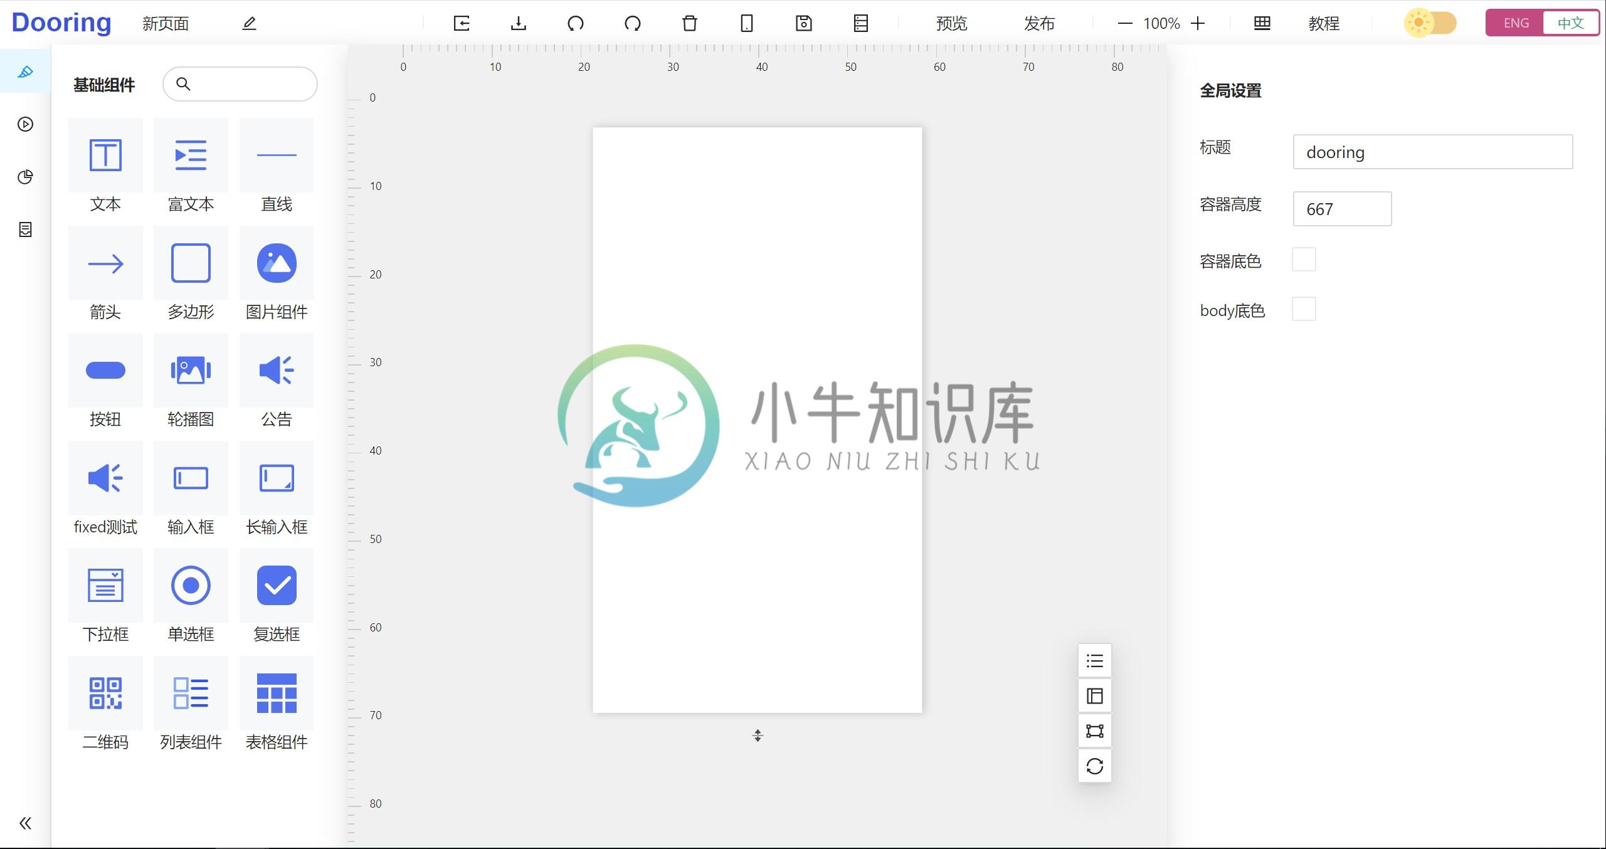Screen dimensions: 1606x849
Task: Open the chart pie sidebar tab
Action: [25, 177]
